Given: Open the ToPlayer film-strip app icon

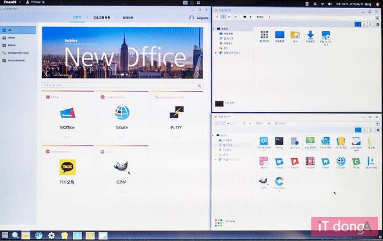Looking at the screenshot, I should 310,163.
